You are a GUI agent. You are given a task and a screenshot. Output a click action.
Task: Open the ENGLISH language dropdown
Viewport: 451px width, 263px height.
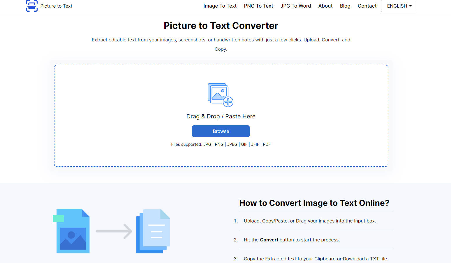[398, 6]
